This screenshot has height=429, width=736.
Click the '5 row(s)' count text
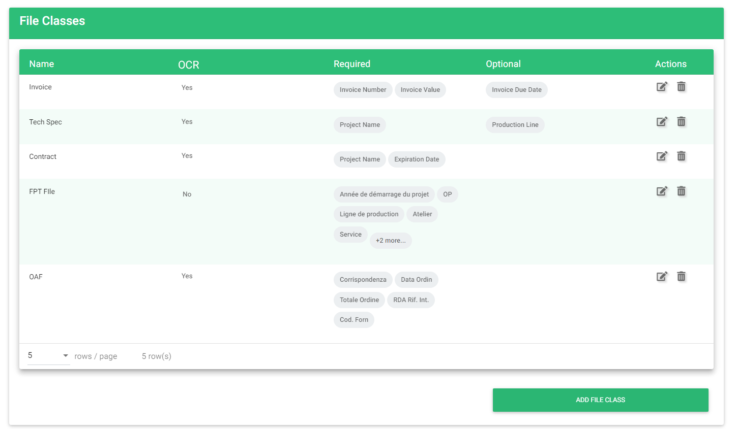click(157, 356)
